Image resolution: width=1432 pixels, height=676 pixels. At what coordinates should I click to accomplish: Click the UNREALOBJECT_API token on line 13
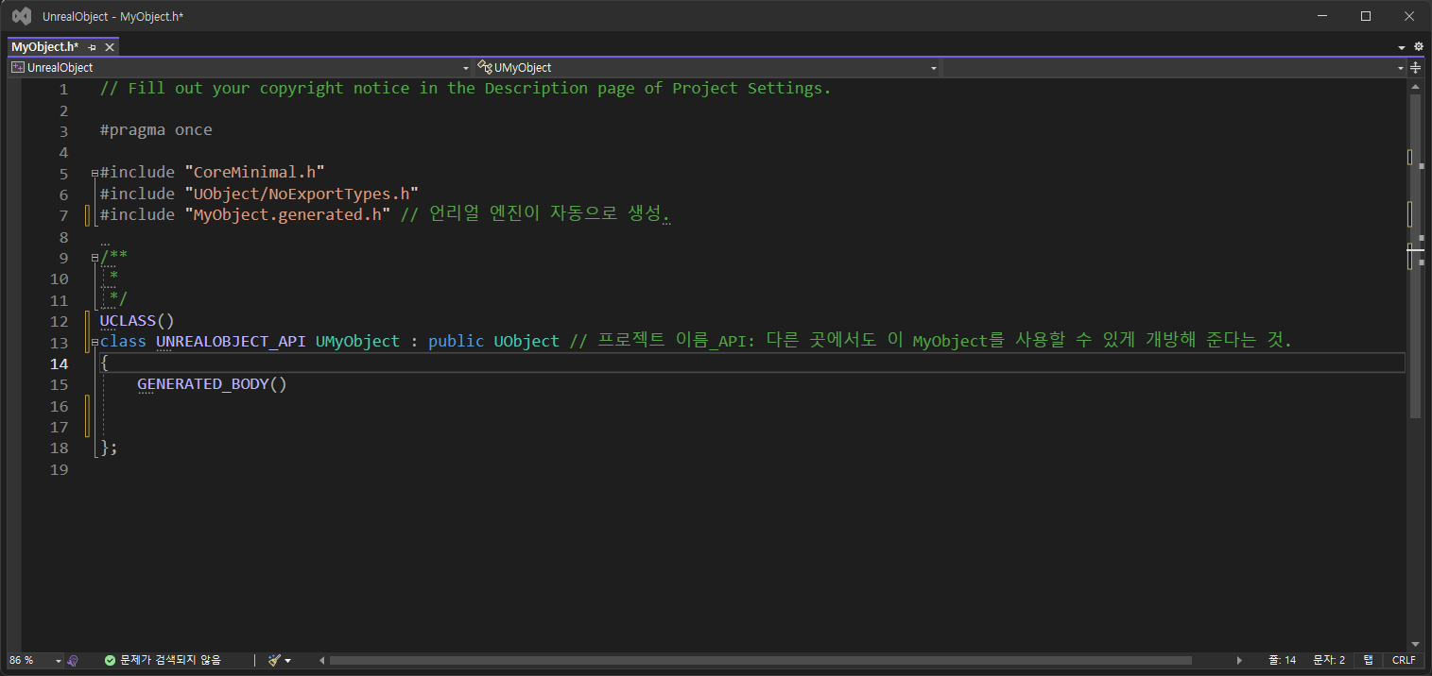coord(231,342)
